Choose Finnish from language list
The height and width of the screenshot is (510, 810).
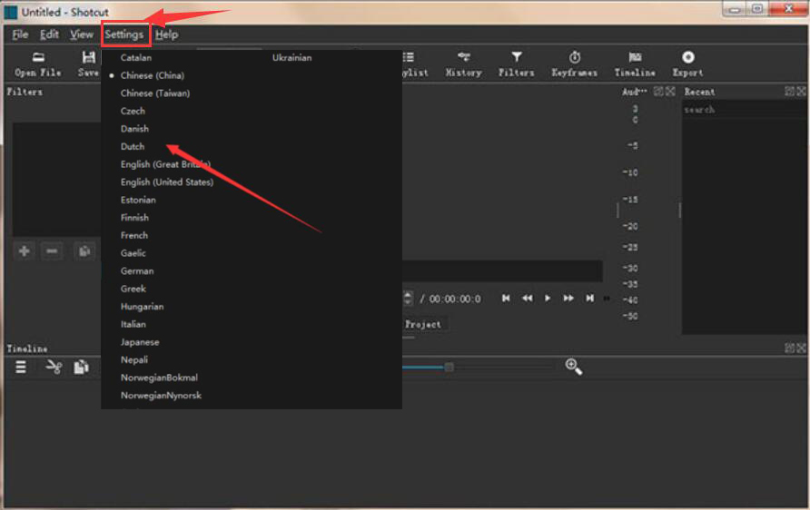[x=134, y=218]
